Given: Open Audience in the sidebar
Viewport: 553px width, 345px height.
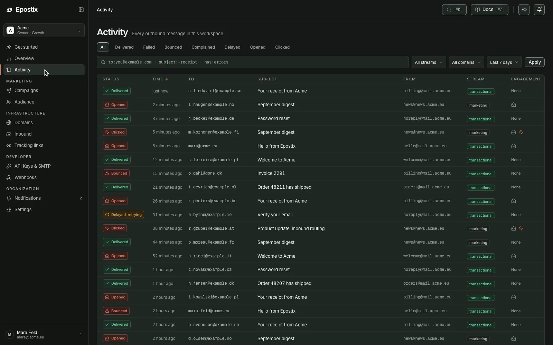Looking at the screenshot, I should (x=44, y=102).
